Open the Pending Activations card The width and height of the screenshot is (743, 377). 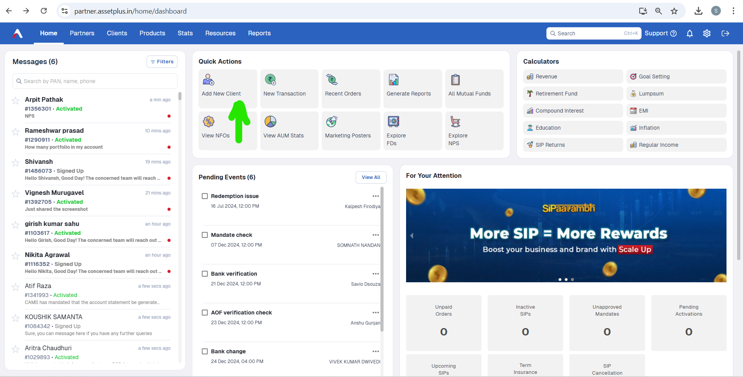click(689, 323)
